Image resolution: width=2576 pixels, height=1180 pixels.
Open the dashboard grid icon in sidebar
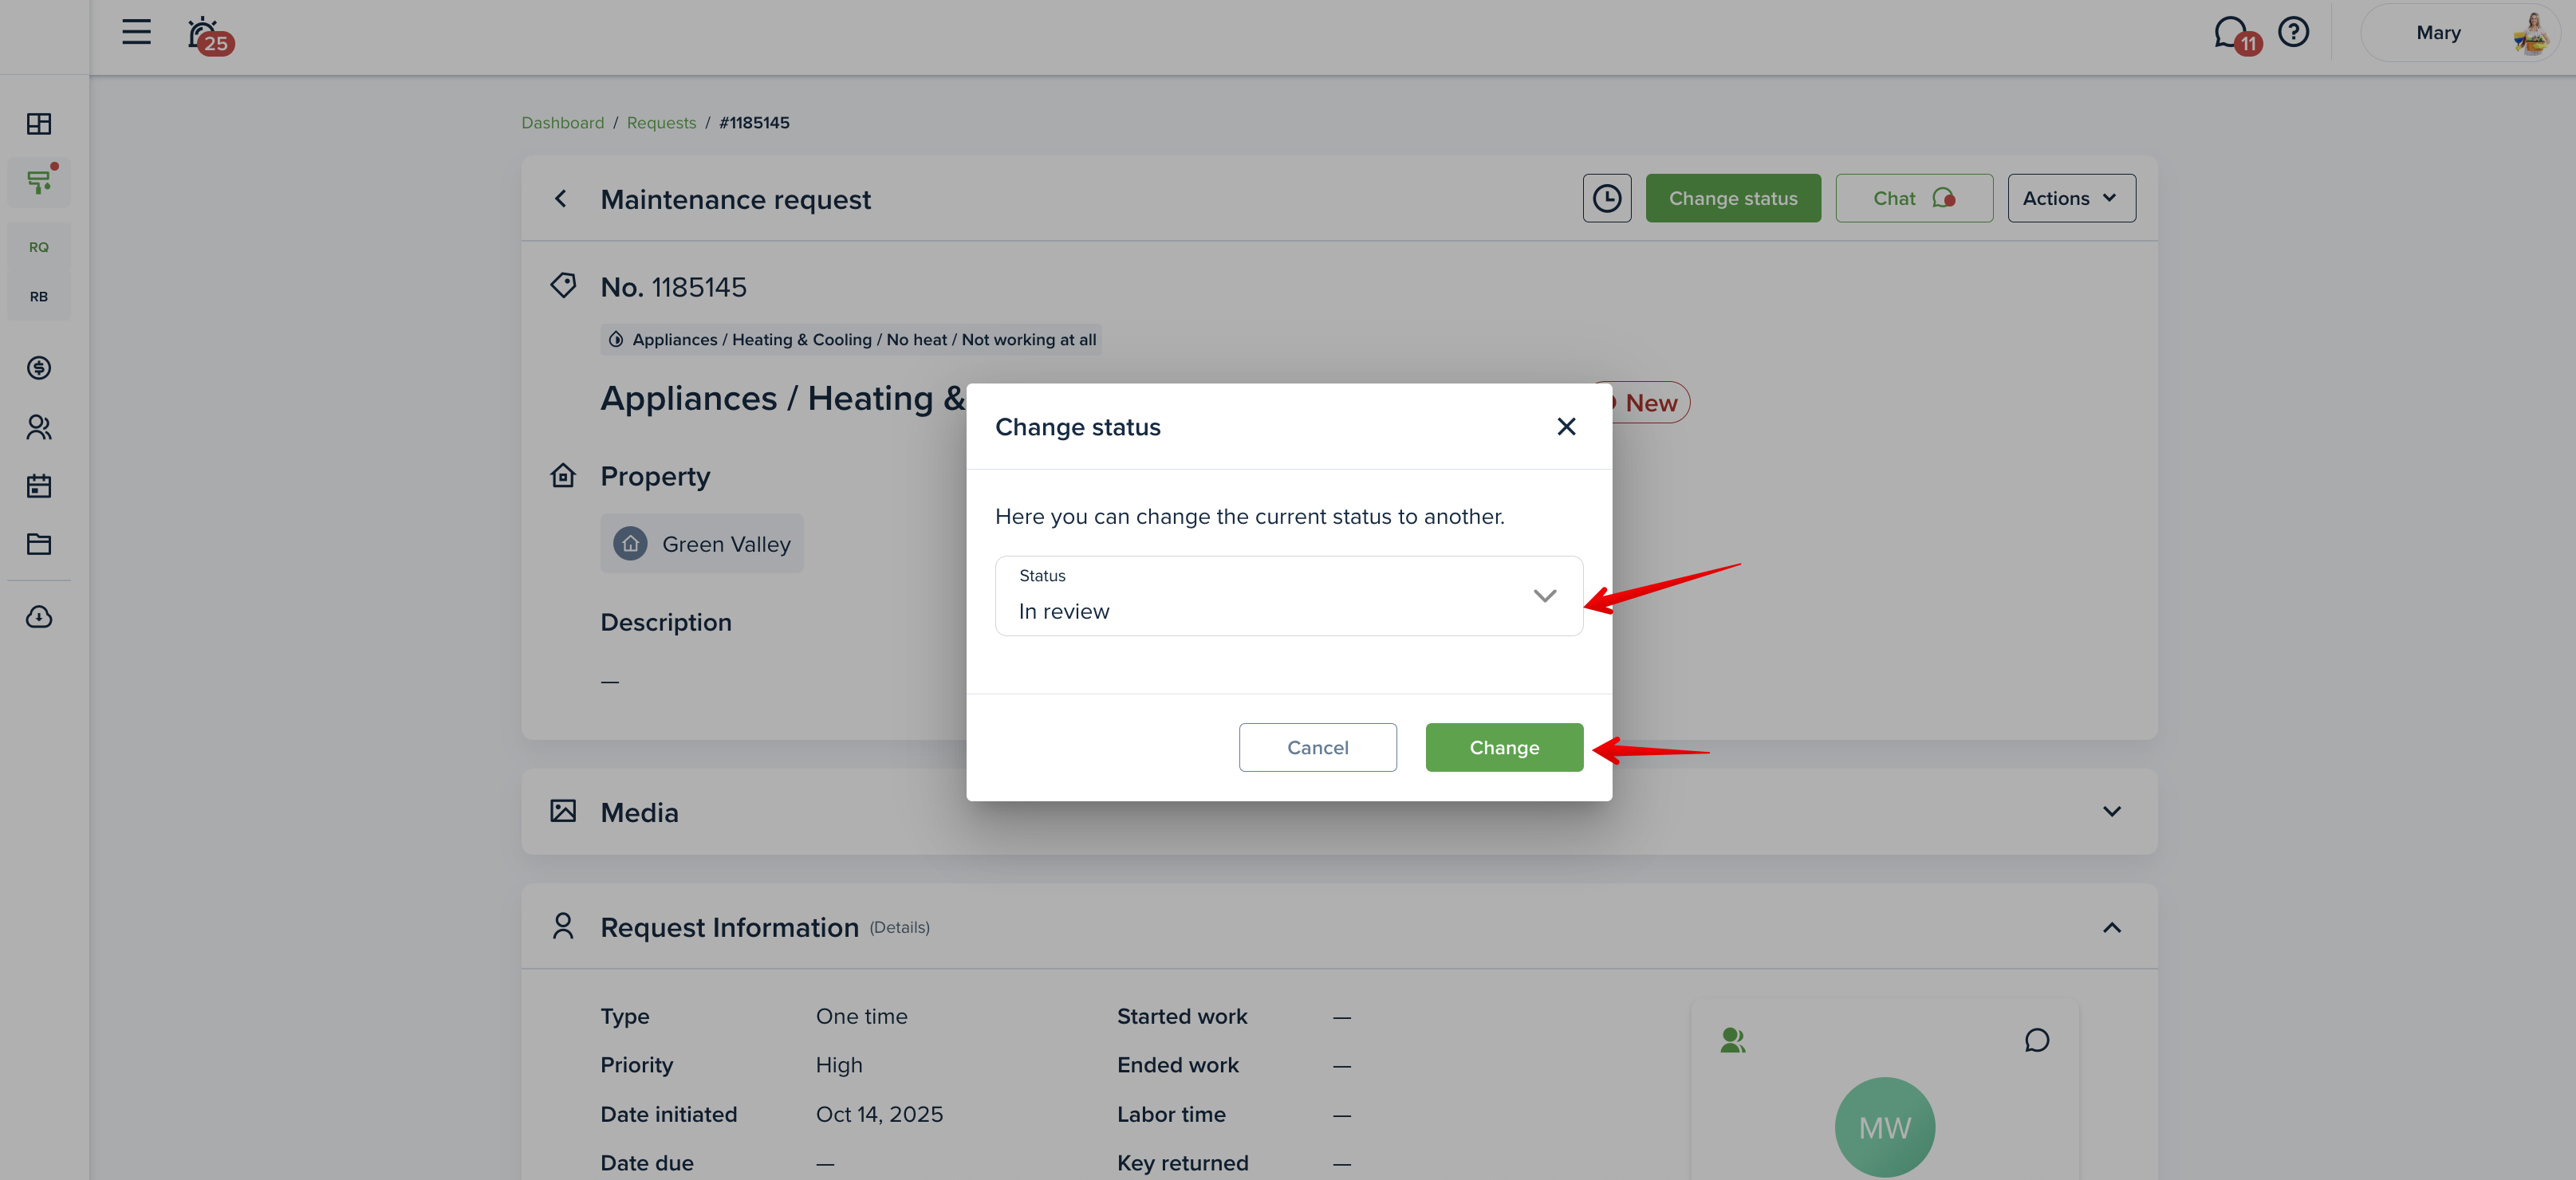(x=39, y=124)
